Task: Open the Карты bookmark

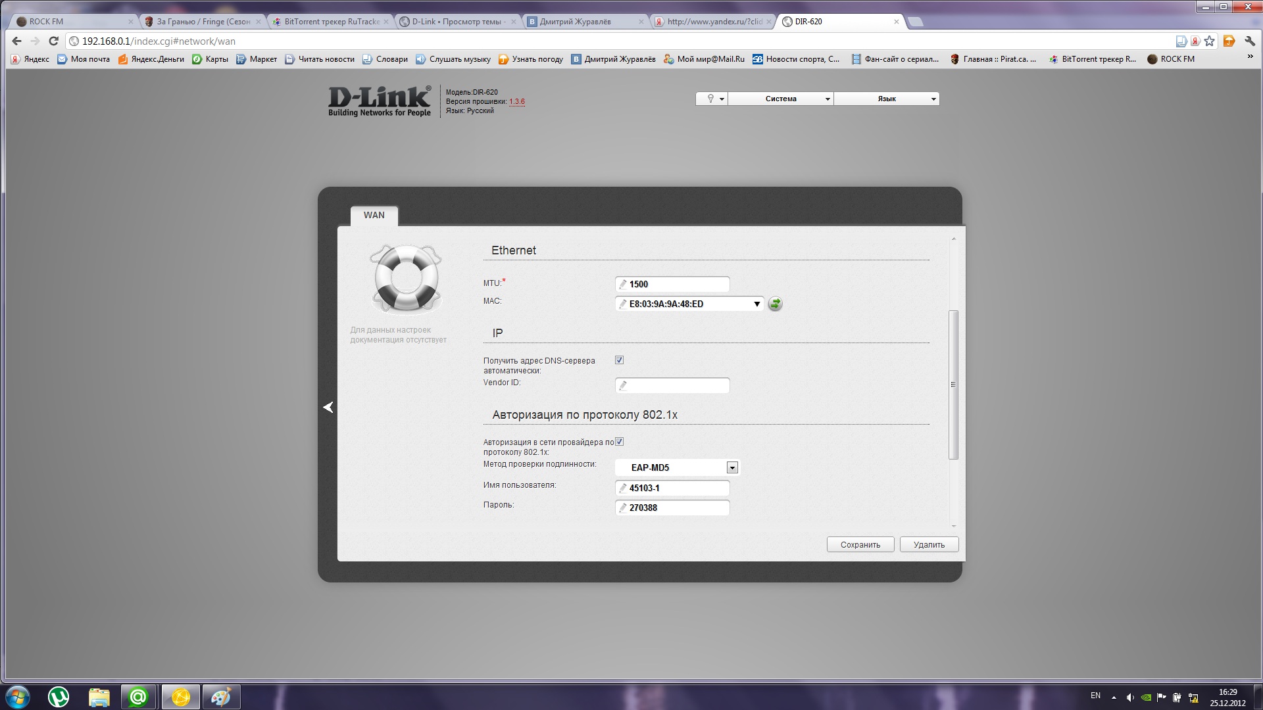Action: [210, 59]
